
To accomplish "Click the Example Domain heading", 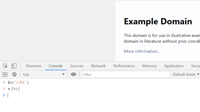I will (x=158, y=21).
